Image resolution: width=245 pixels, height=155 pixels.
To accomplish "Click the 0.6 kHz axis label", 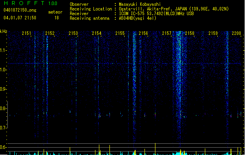I will [x=3, y=147].
